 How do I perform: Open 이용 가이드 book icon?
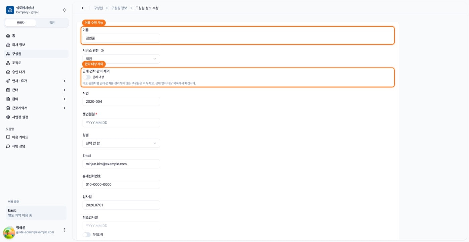click(x=8, y=137)
